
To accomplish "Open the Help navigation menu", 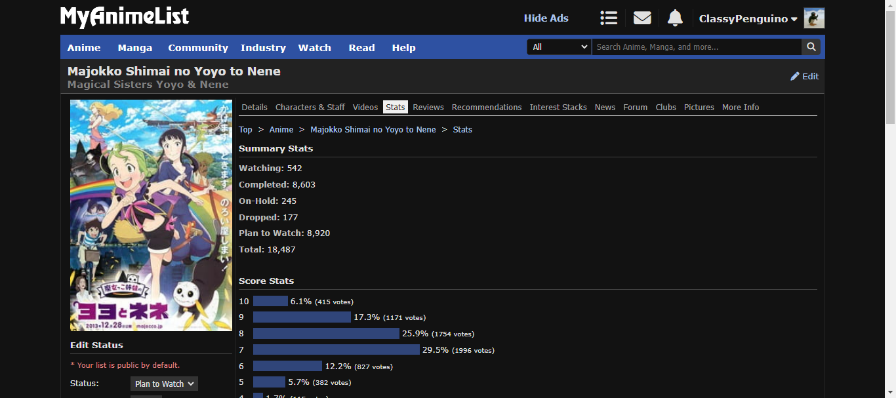I will [x=404, y=47].
